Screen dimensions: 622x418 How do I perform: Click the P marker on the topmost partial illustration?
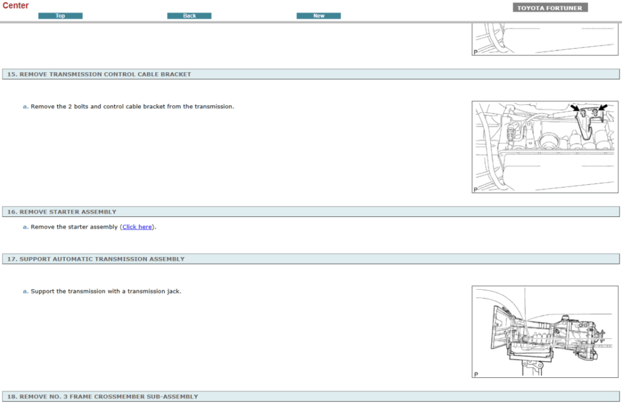pyautogui.click(x=475, y=52)
